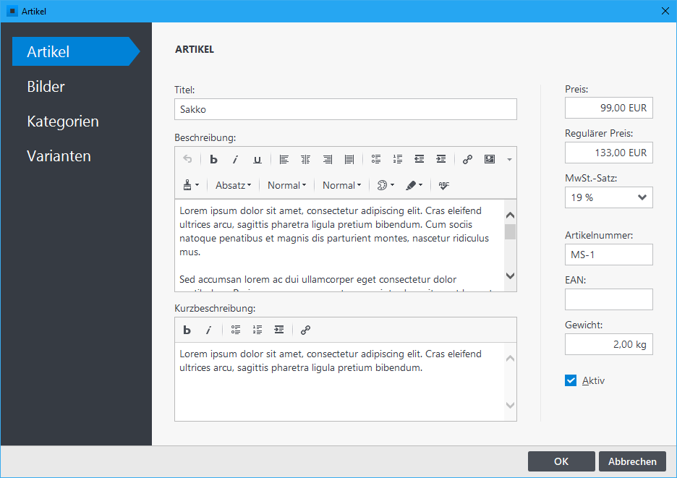The height and width of the screenshot is (478, 677).
Task: Open the Absatz paragraph format dropdown
Action: pyautogui.click(x=233, y=185)
